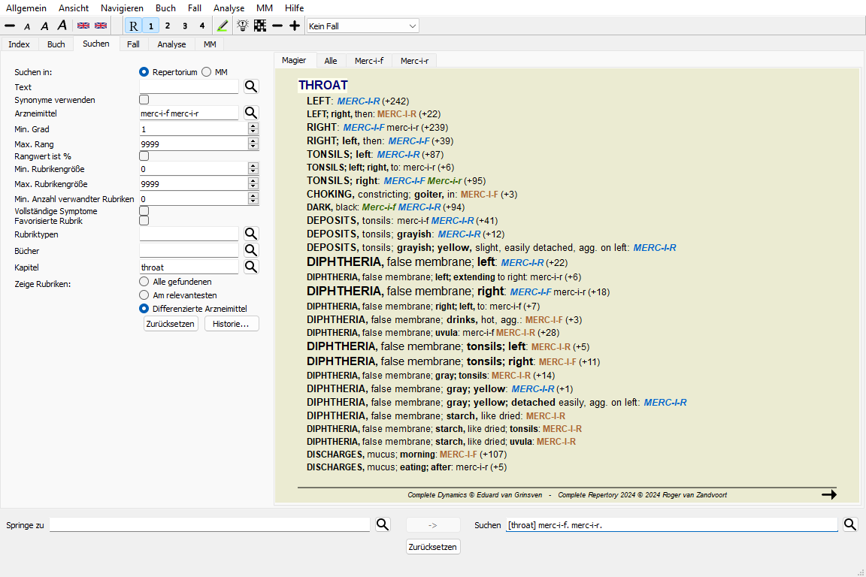Select the MM radio button
This screenshot has height=577, width=866.
pyautogui.click(x=207, y=72)
